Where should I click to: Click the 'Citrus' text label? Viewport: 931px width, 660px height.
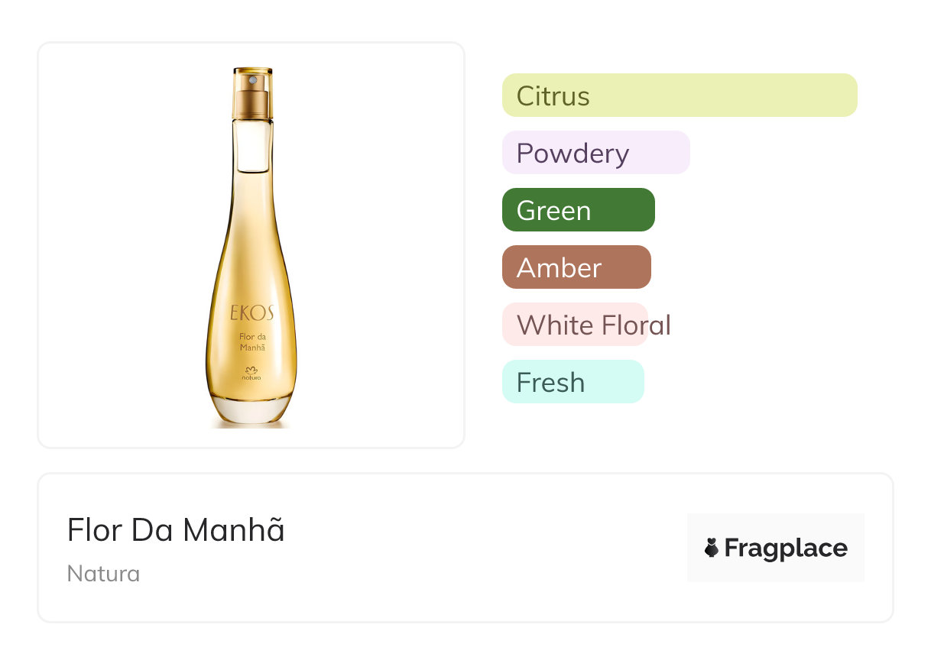(553, 96)
